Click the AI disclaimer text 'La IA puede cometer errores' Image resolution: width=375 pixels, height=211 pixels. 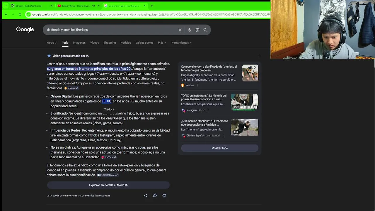coord(78,196)
